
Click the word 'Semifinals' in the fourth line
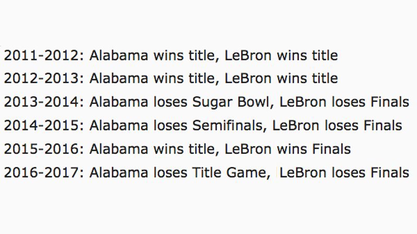pos(228,125)
